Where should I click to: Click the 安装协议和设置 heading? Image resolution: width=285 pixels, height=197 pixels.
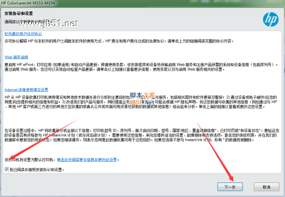[19, 14]
